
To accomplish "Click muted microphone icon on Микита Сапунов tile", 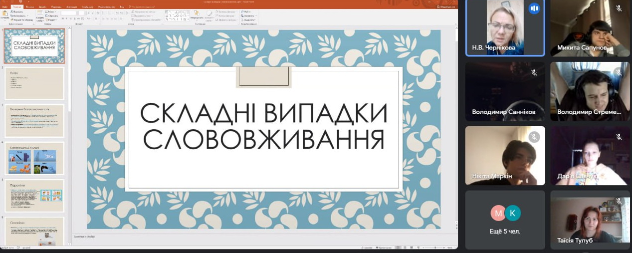I will coord(619,8).
